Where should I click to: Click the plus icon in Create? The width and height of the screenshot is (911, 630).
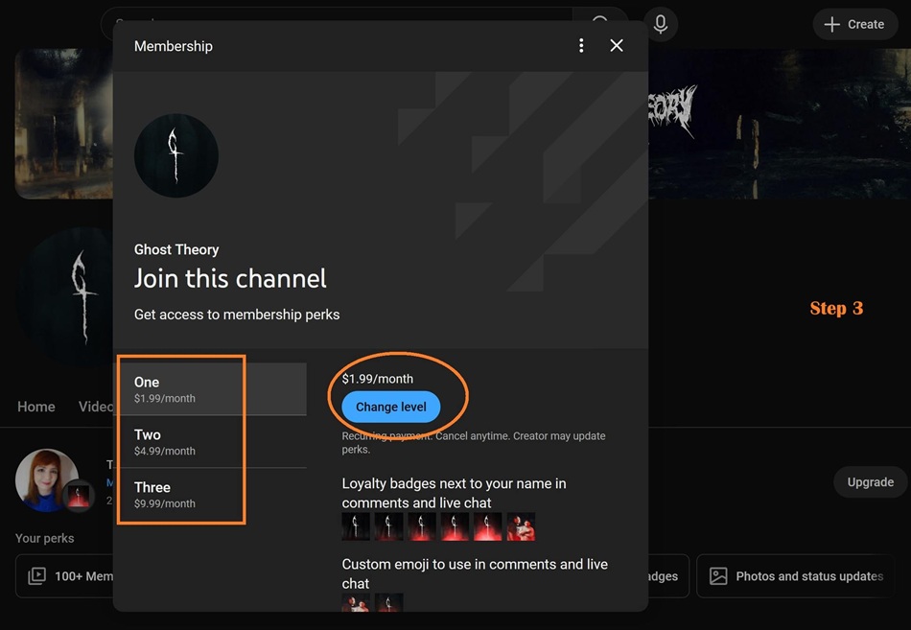(832, 24)
